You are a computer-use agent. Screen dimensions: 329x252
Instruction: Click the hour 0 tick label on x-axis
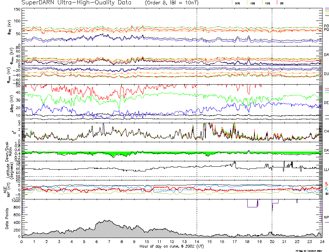coord(22,242)
